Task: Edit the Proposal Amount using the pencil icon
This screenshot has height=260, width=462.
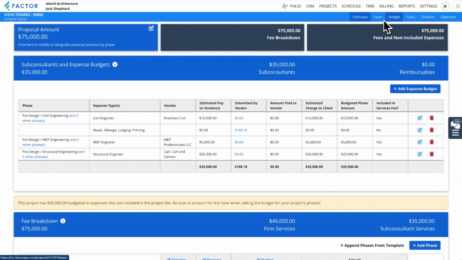Action: coord(151,28)
